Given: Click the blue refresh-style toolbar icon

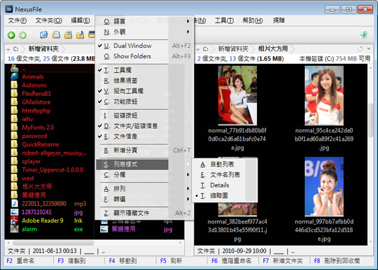Looking at the screenshot, I should (x=43, y=35).
